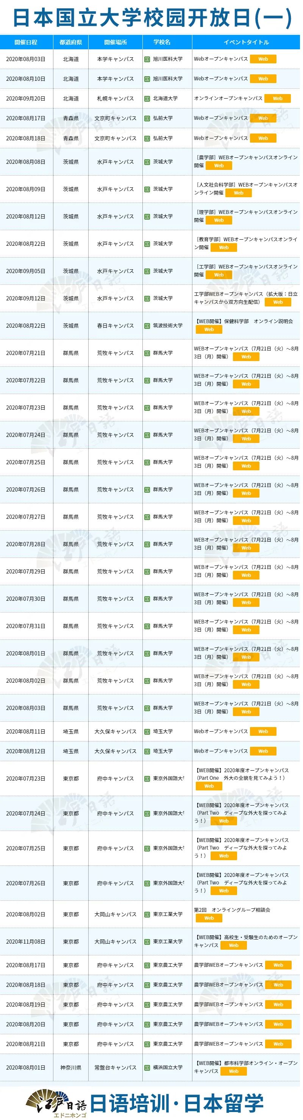
Task: Click the イベントタイトル column header
Action: click(x=248, y=42)
